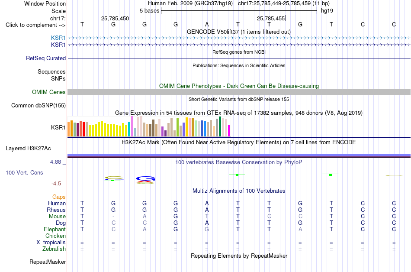The image size is (411, 272).
Task: Click the RepeatMasker track label
Action: 48,262
